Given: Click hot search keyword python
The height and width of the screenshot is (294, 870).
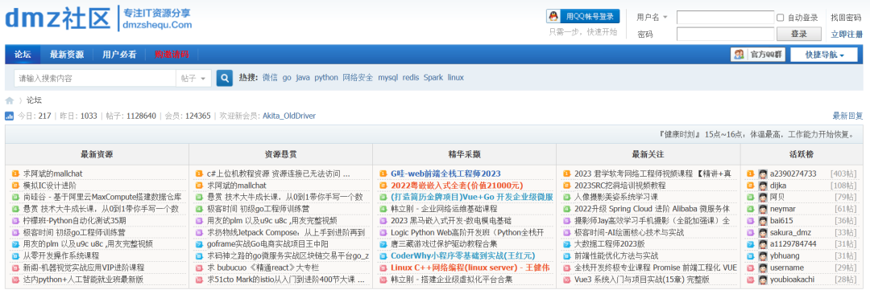Looking at the screenshot, I should click(x=326, y=77).
